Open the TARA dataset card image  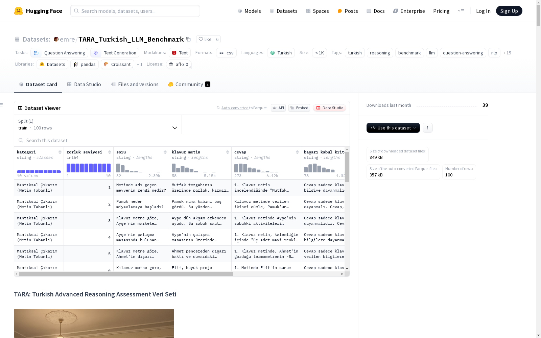[x=94, y=323]
